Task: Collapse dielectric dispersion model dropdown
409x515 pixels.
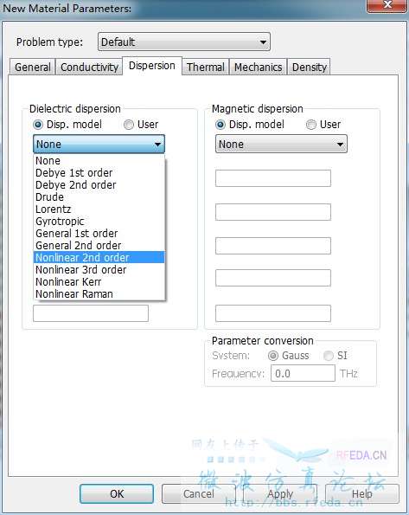Action: click(x=99, y=144)
